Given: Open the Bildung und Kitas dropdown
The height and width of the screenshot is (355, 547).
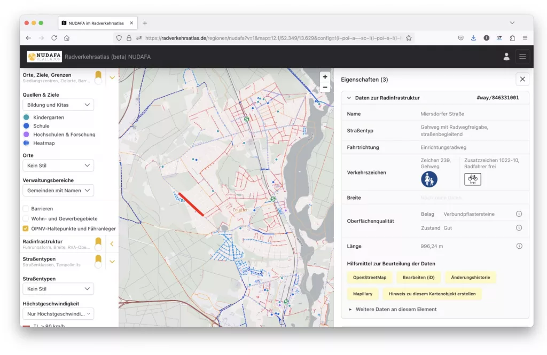Looking at the screenshot, I should pyautogui.click(x=58, y=105).
